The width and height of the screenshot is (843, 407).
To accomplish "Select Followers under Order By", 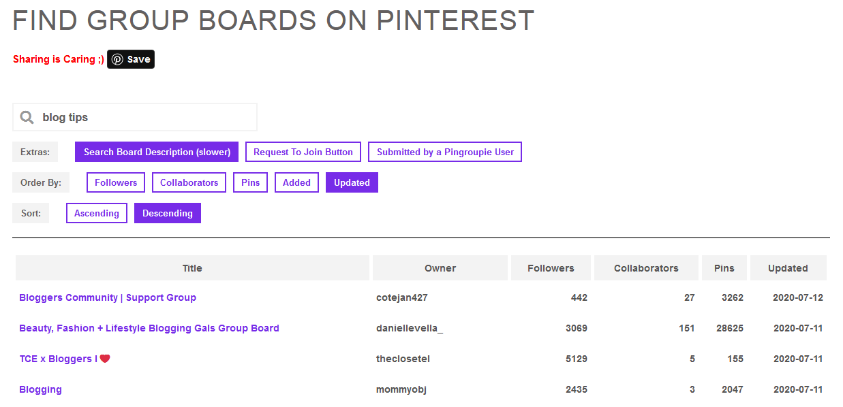I will pos(115,182).
